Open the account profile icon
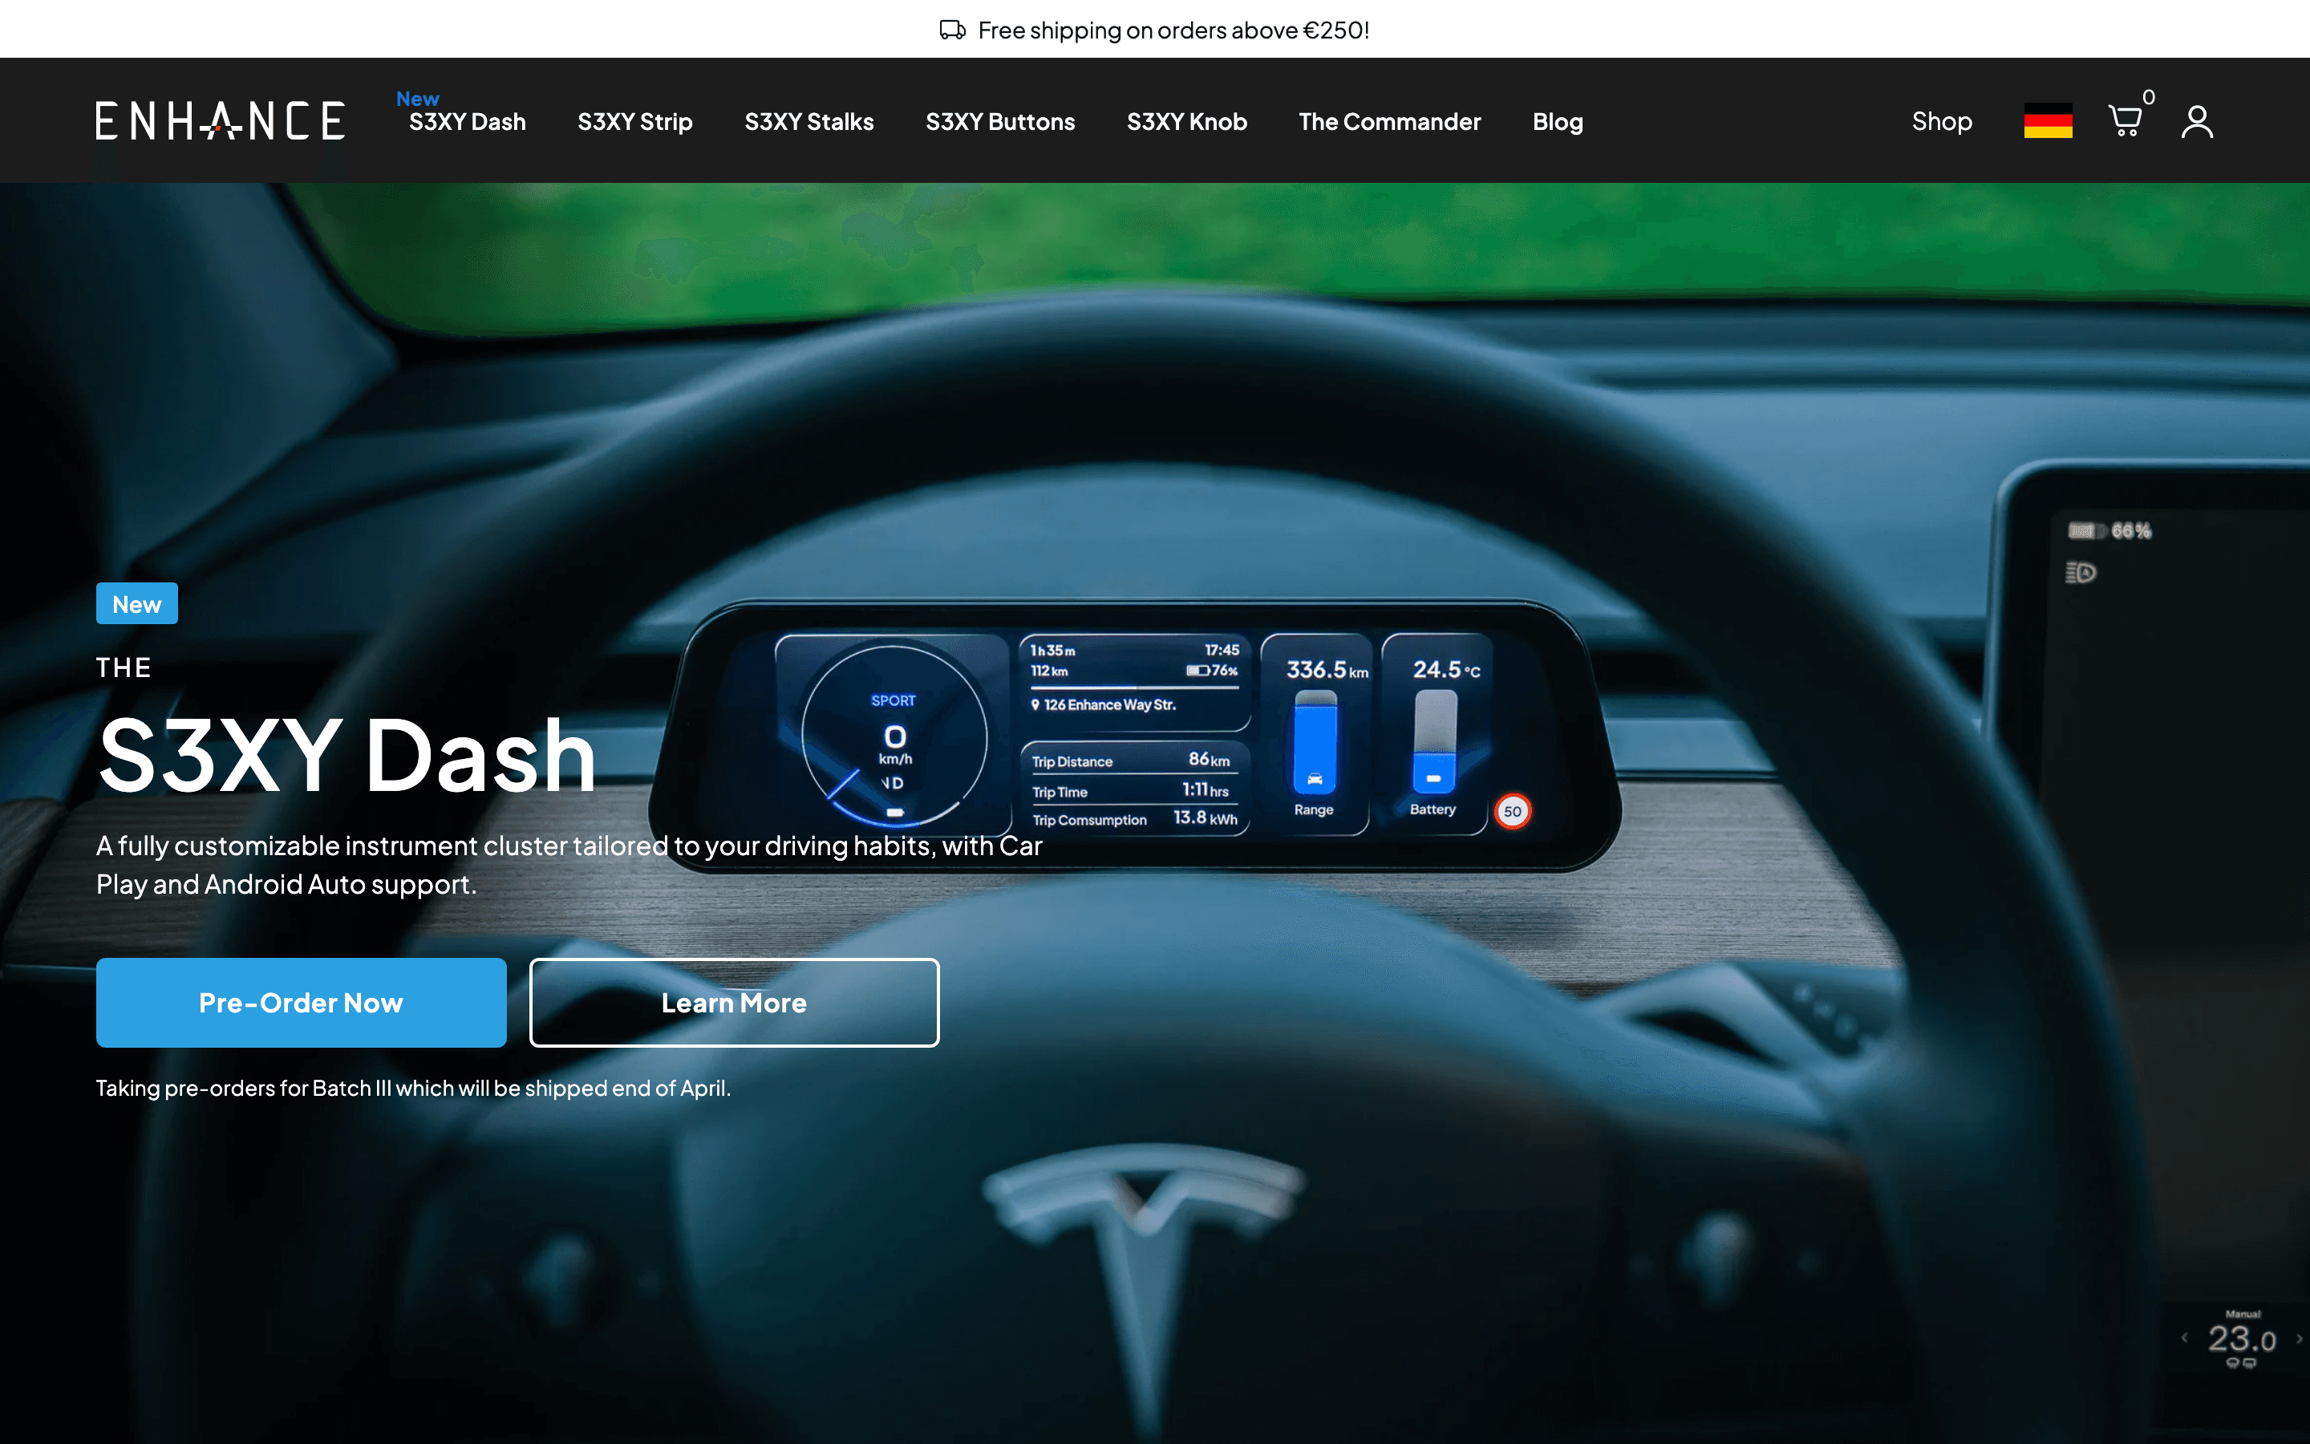This screenshot has width=2310, height=1444. pos(2196,120)
